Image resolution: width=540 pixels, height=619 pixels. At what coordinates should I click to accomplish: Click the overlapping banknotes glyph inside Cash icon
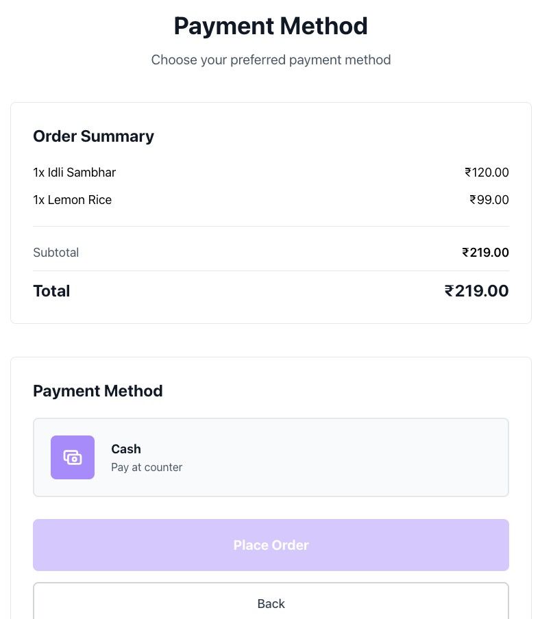tap(73, 457)
